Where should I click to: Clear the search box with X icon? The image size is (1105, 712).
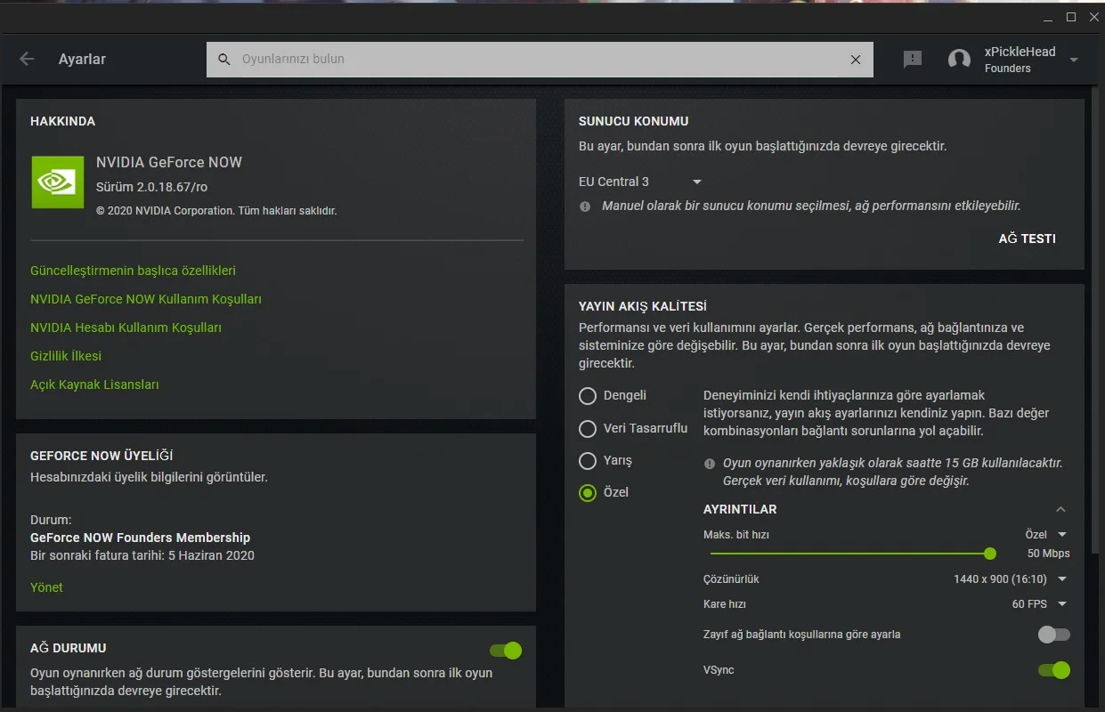(x=856, y=60)
